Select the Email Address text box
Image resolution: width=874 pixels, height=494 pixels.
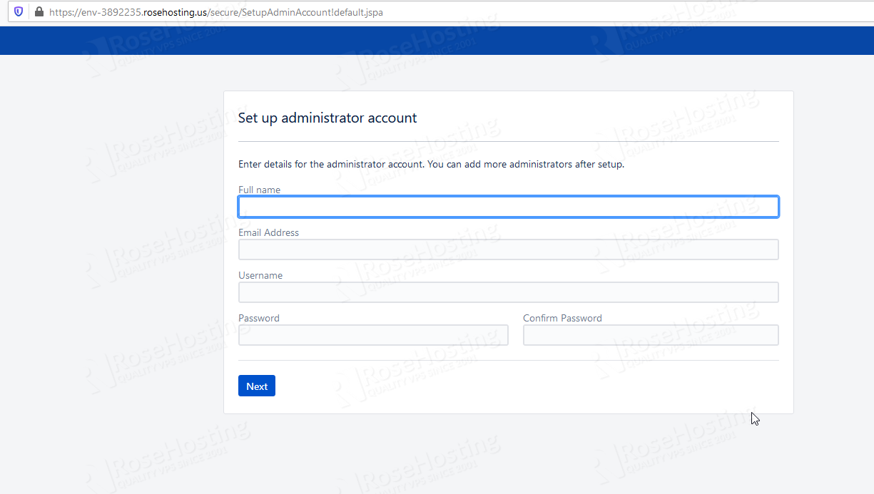tap(508, 249)
